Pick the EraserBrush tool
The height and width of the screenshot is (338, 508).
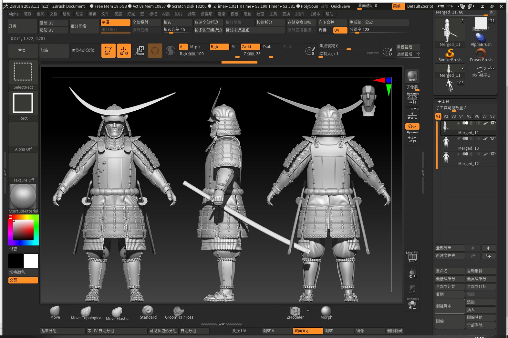coord(481,55)
